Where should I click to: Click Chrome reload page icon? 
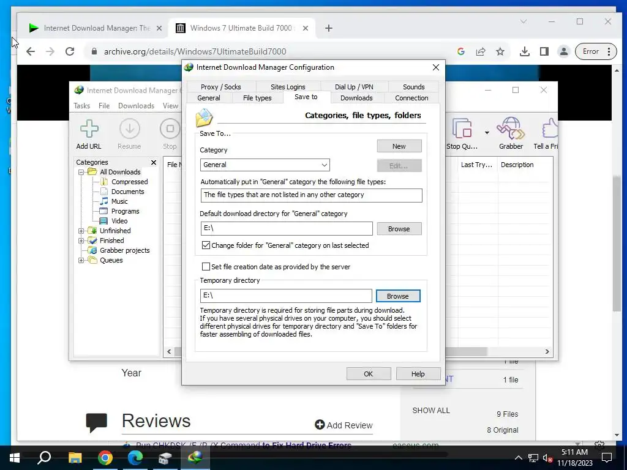70,51
